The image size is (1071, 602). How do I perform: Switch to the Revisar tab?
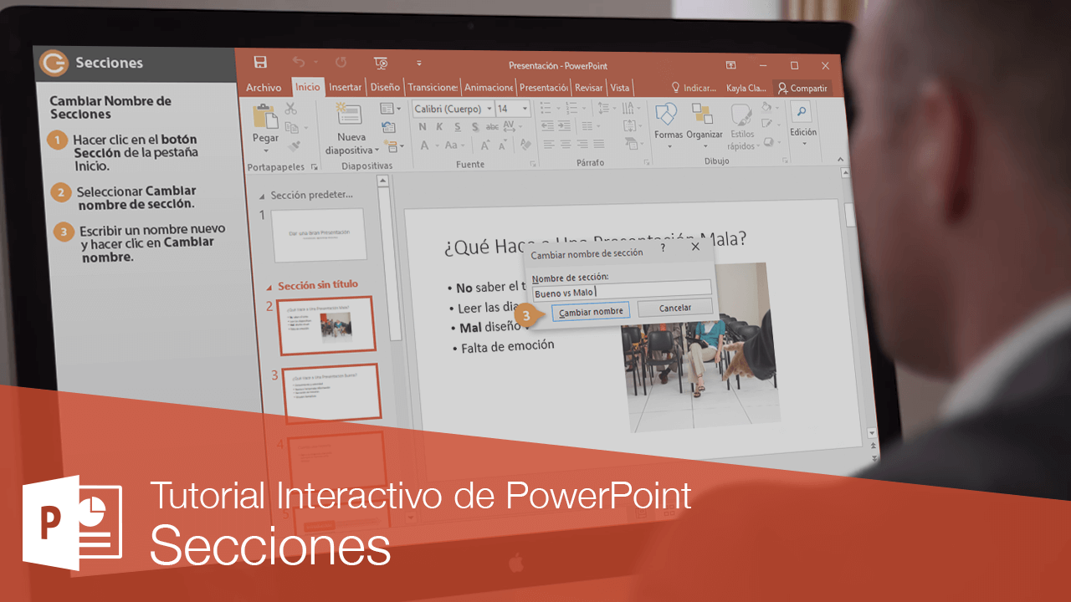click(589, 88)
